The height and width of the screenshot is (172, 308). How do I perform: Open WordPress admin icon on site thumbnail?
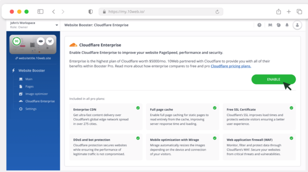coord(50,41)
